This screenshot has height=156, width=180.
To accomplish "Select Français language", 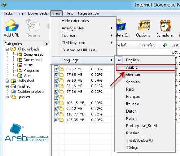I will (145, 97).
